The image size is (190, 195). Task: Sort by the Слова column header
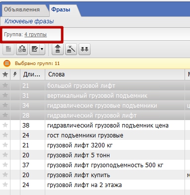tap(115, 74)
